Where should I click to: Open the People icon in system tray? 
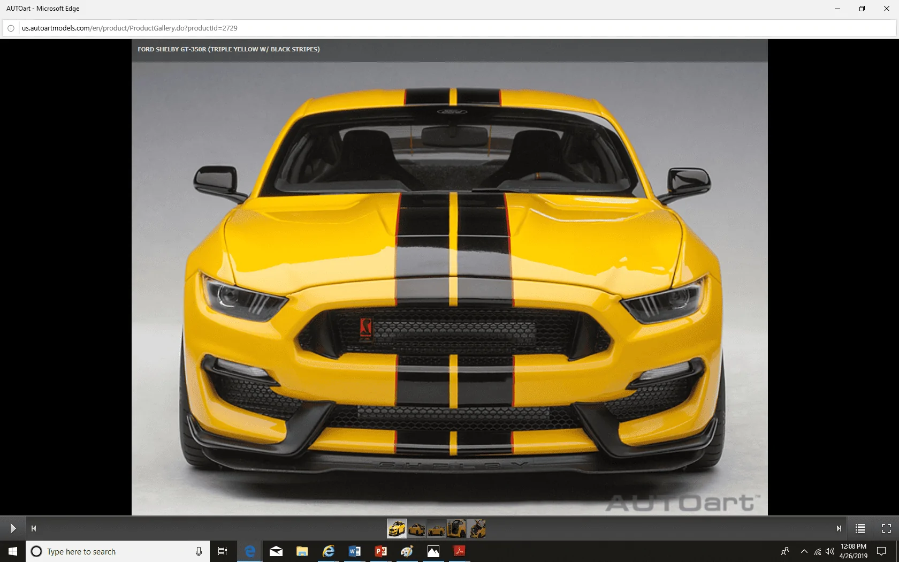tap(785, 551)
